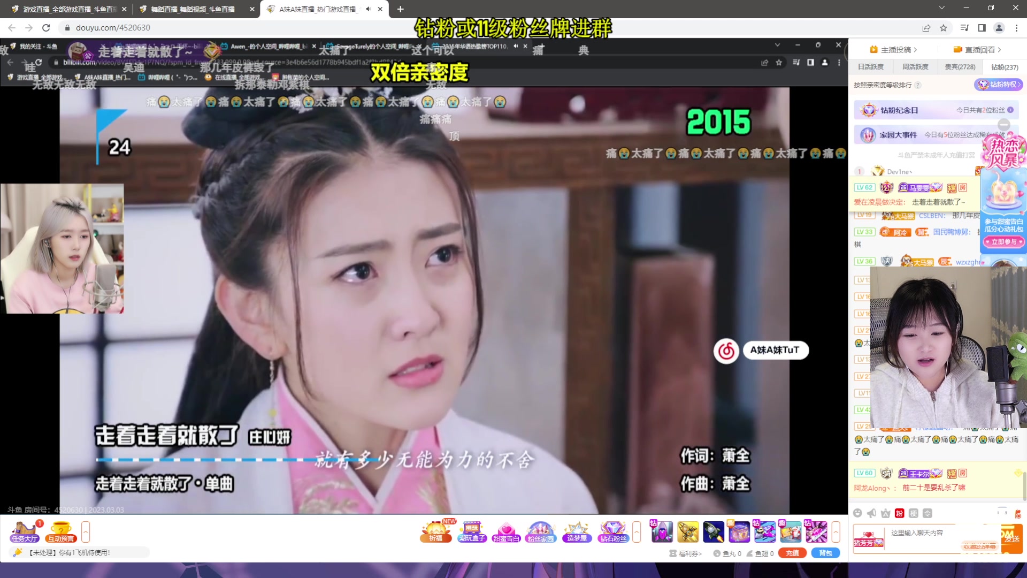Toggle the browser side panel icon
This screenshot has width=1027, height=578.
click(982, 28)
